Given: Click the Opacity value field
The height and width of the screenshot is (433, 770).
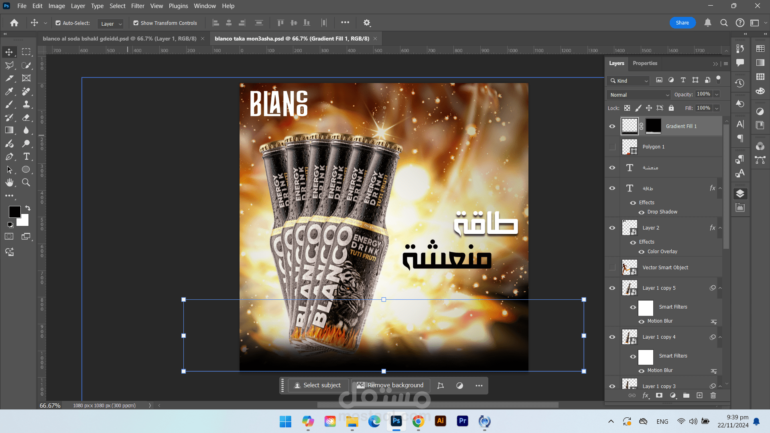Looking at the screenshot, I should (704, 94).
